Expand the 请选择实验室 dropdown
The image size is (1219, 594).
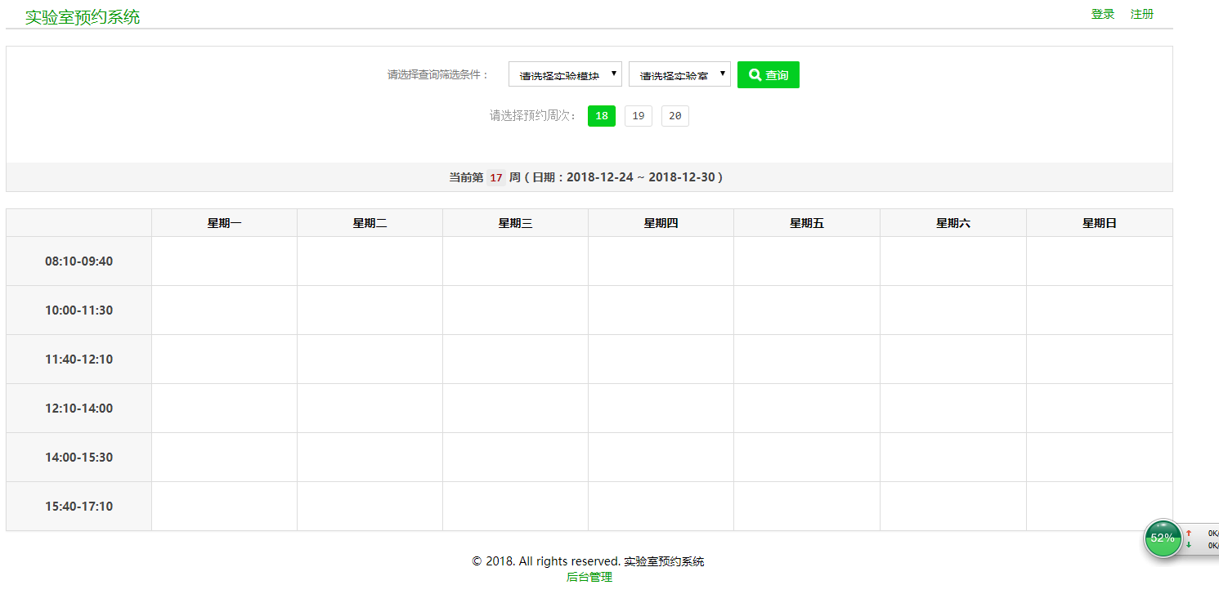[679, 74]
